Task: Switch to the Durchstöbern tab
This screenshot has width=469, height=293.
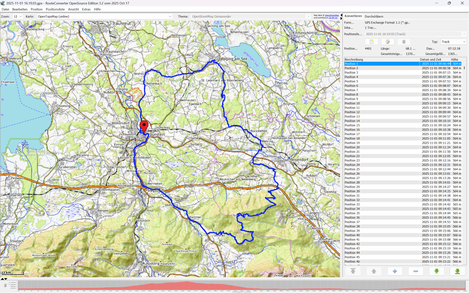Action: point(374,17)
